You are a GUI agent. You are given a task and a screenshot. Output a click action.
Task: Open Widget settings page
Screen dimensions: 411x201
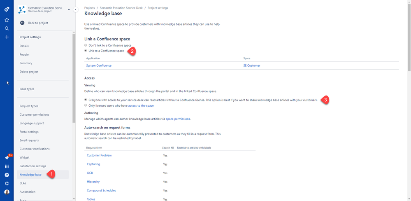[24, 157]
